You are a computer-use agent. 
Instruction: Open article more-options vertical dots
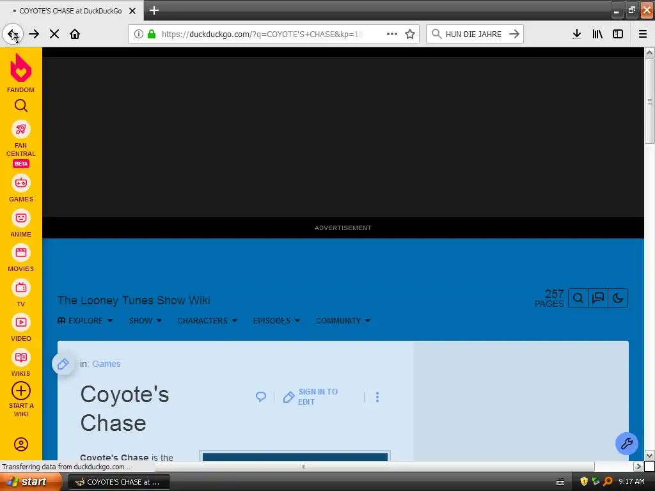(377, 397)
